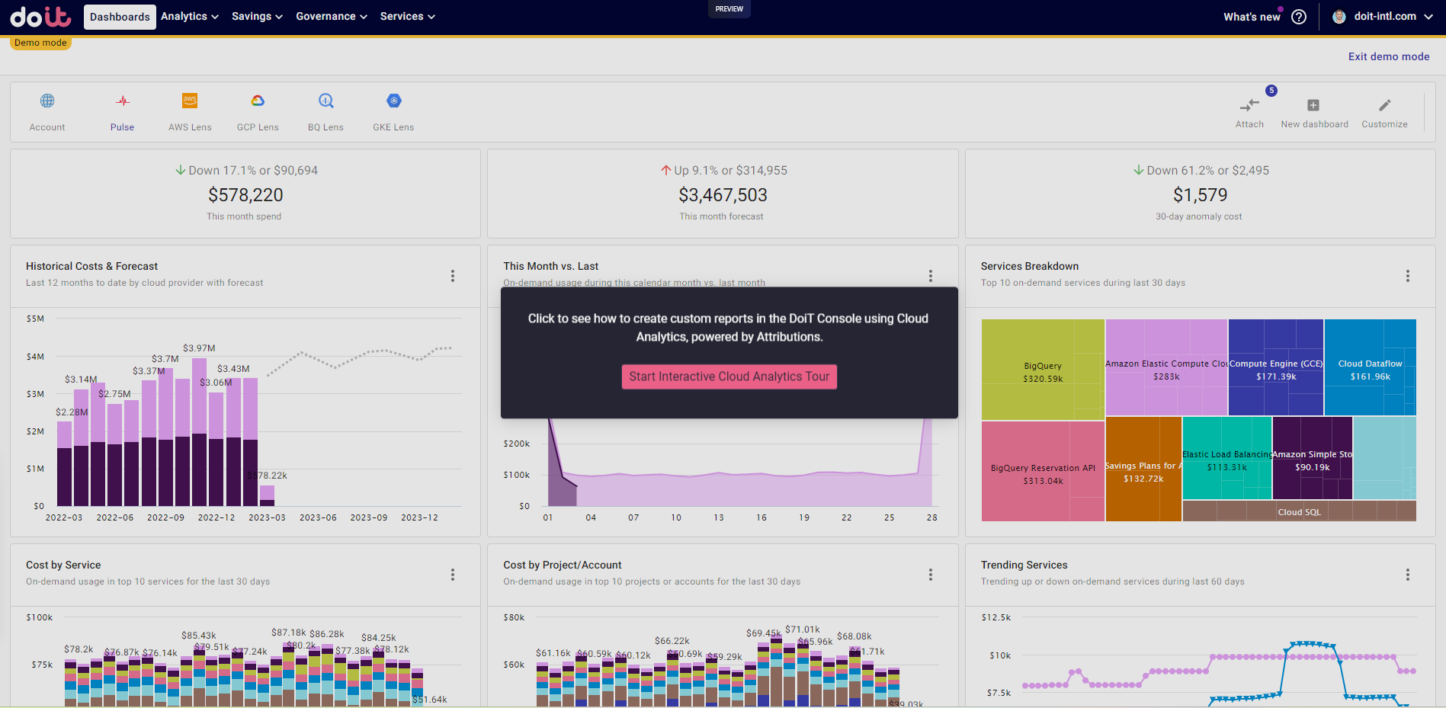Viewport: 1446px width, 708px height.
Task: Open the Account dashboard globe icon
Action: coord(47,101)
